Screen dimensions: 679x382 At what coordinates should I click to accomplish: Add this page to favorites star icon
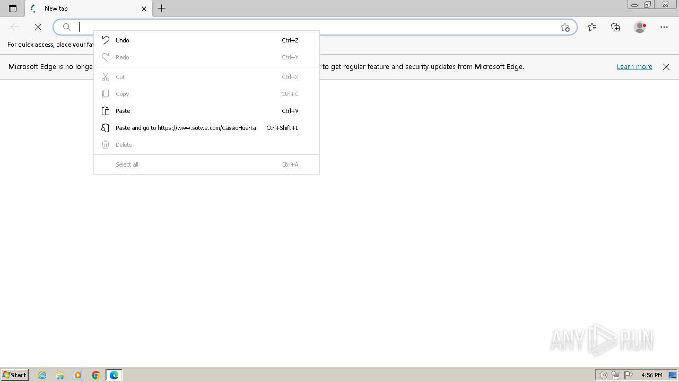point(565,27)
